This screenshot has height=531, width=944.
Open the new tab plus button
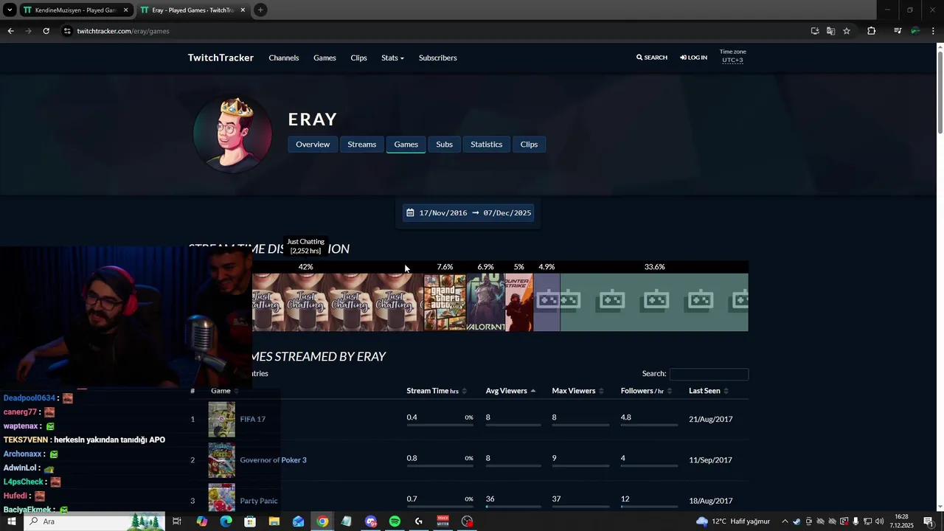coord(260,10)
